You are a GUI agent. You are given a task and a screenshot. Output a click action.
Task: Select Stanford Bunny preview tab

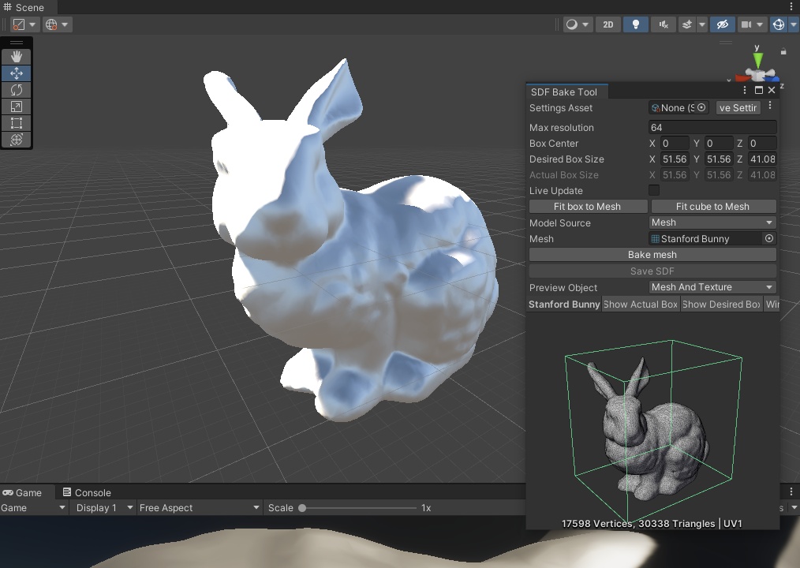(564, 305)
